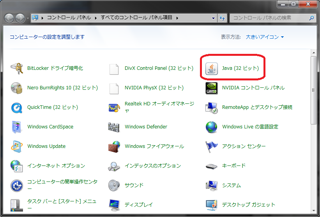
Task: Open the ディスプレイ text link
Action: (x=139, y=205)
